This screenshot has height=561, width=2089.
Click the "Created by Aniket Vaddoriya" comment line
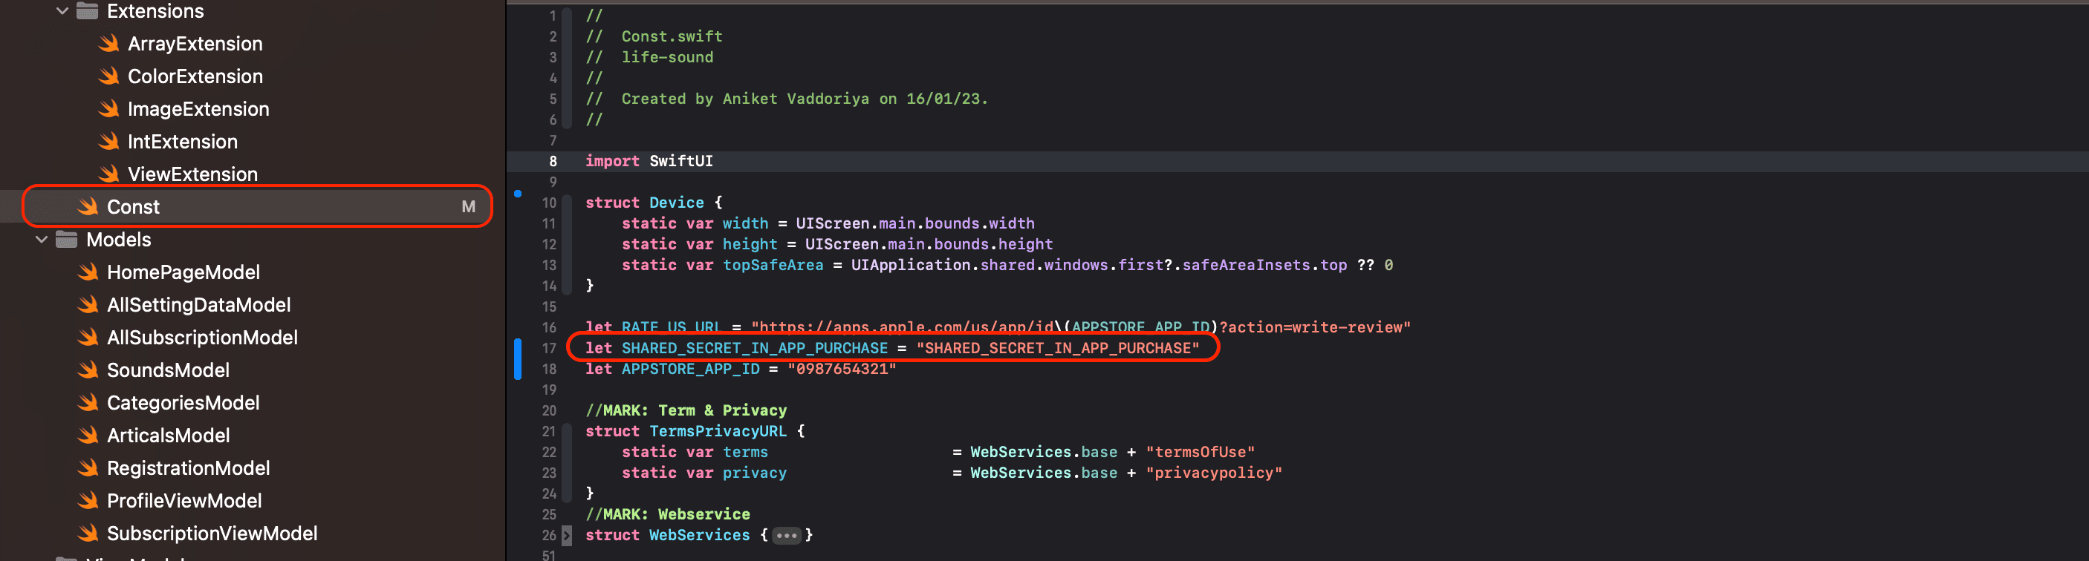pos(787,99)
